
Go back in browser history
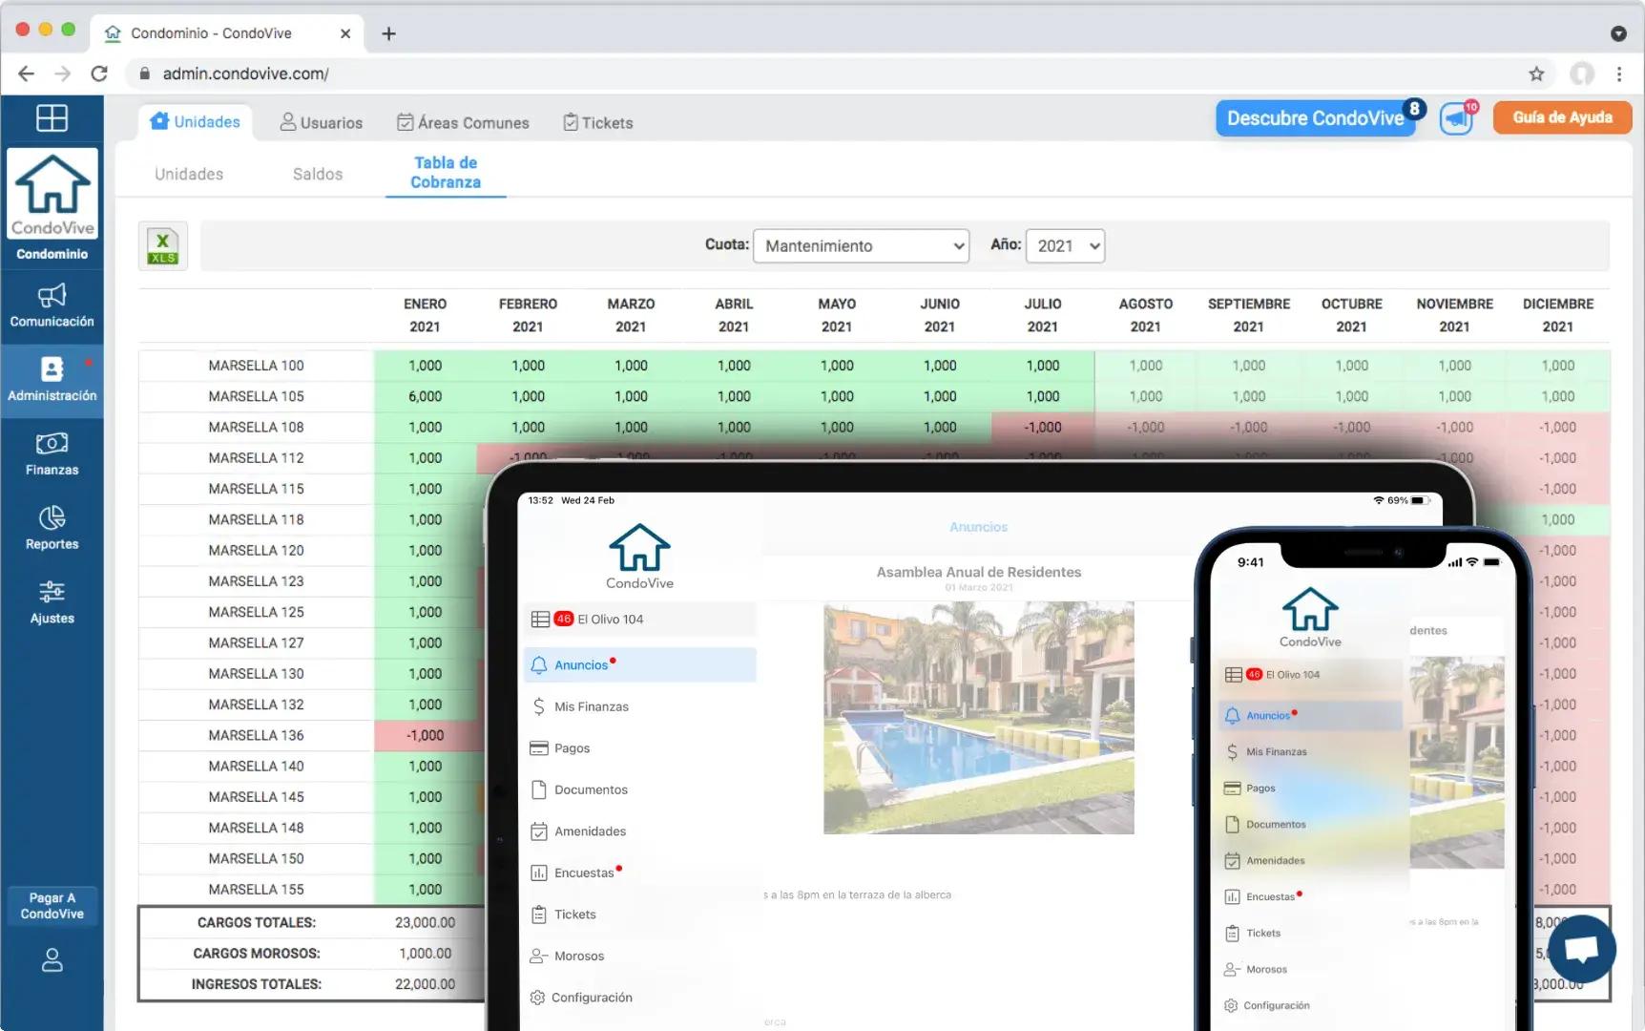[26, 74]
